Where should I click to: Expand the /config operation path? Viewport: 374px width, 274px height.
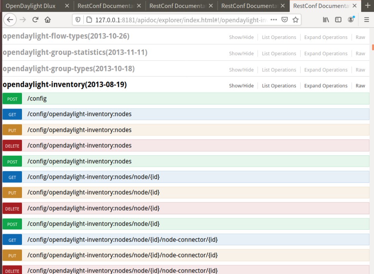37,99
